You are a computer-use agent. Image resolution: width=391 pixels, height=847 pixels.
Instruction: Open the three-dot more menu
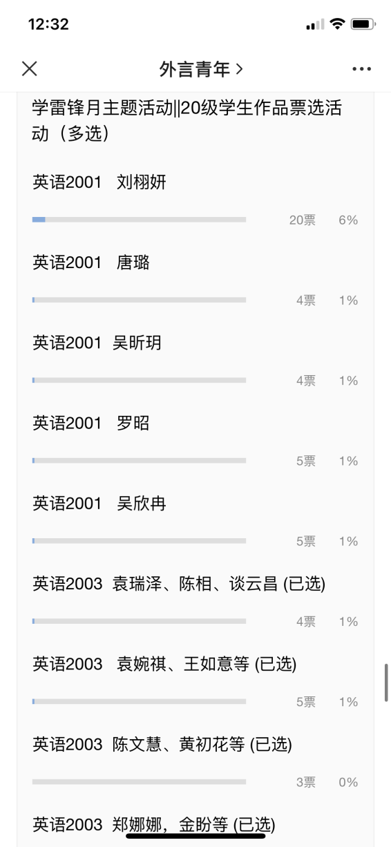tap(361, 69)
